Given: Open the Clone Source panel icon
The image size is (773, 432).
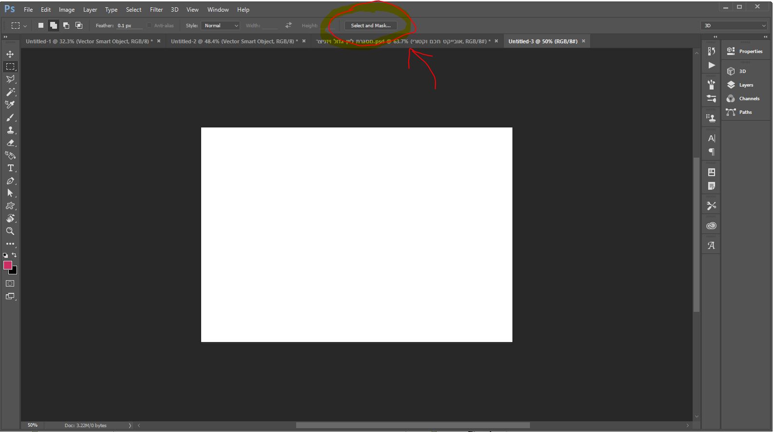Looking at the screenshot, I should click(x=712, y=118).
